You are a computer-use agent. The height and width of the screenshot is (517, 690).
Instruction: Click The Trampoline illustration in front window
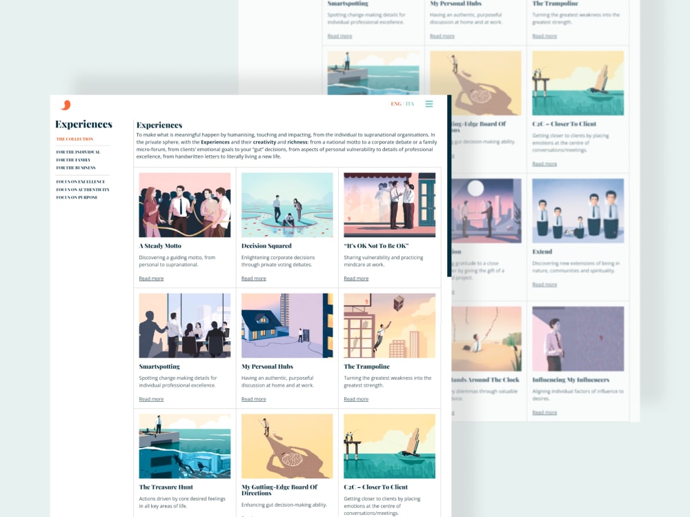(390, 325)
